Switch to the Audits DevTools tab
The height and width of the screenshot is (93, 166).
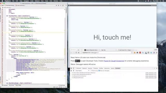[x=113, y=68]
